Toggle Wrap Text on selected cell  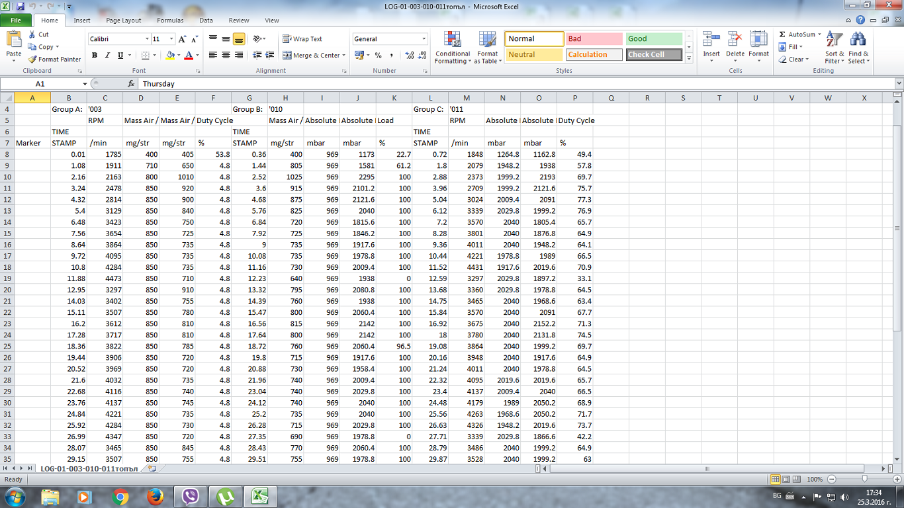(302, 39)
